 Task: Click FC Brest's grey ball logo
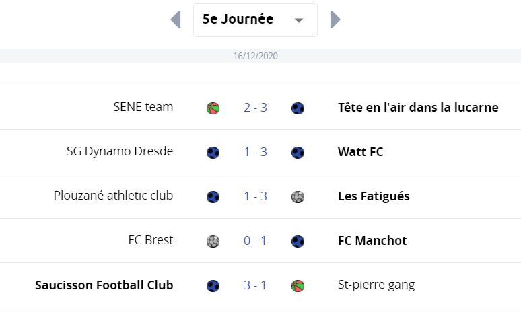[213, 242]
